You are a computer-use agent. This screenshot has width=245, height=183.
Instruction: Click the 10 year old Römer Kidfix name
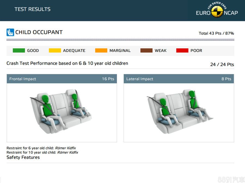click(x=68, y=153)
